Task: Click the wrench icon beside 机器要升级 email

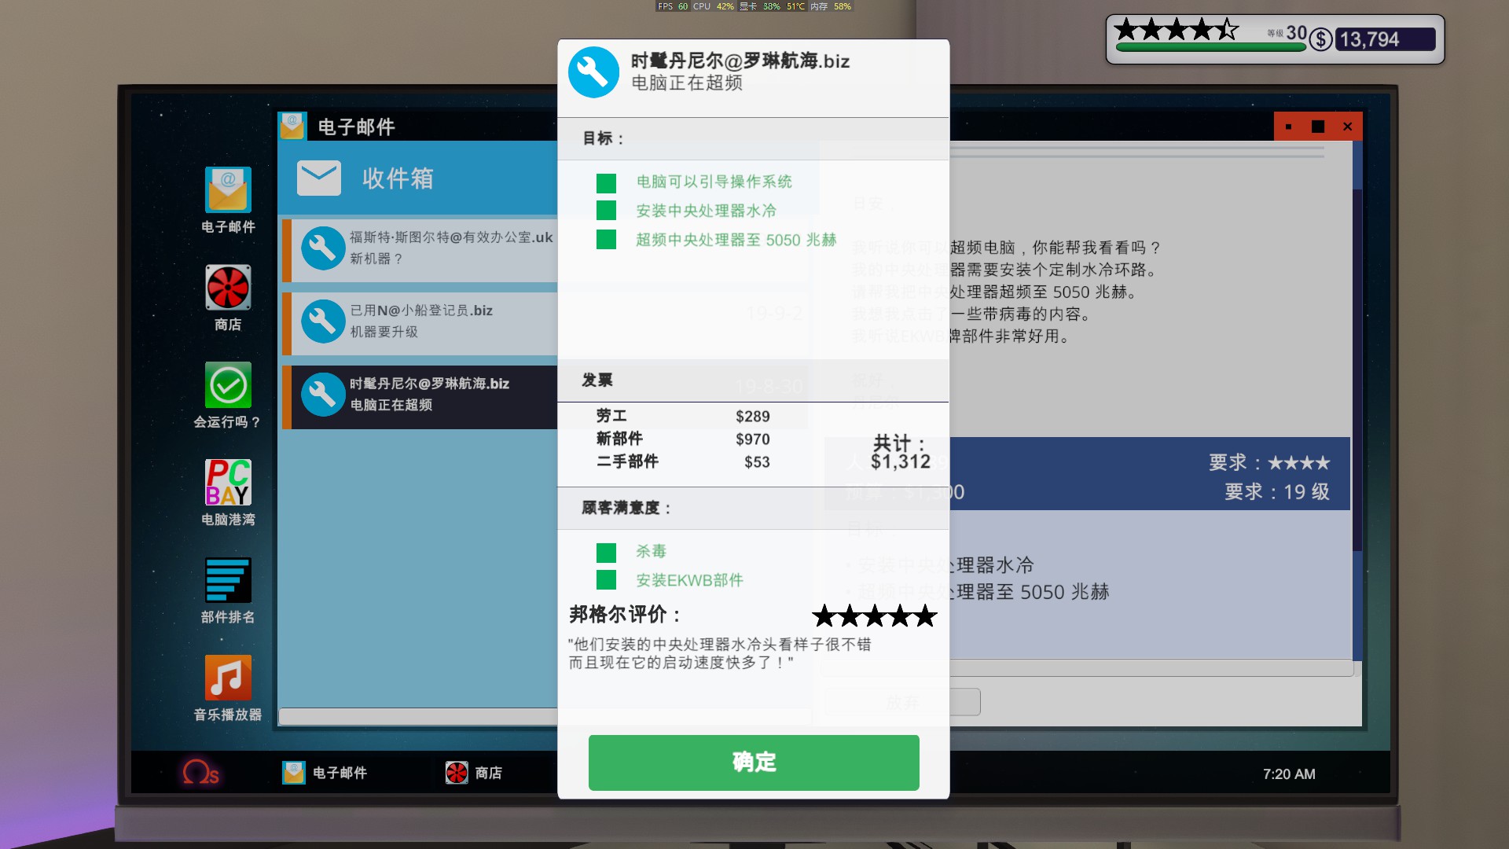Action: click(x=323, y=322)
